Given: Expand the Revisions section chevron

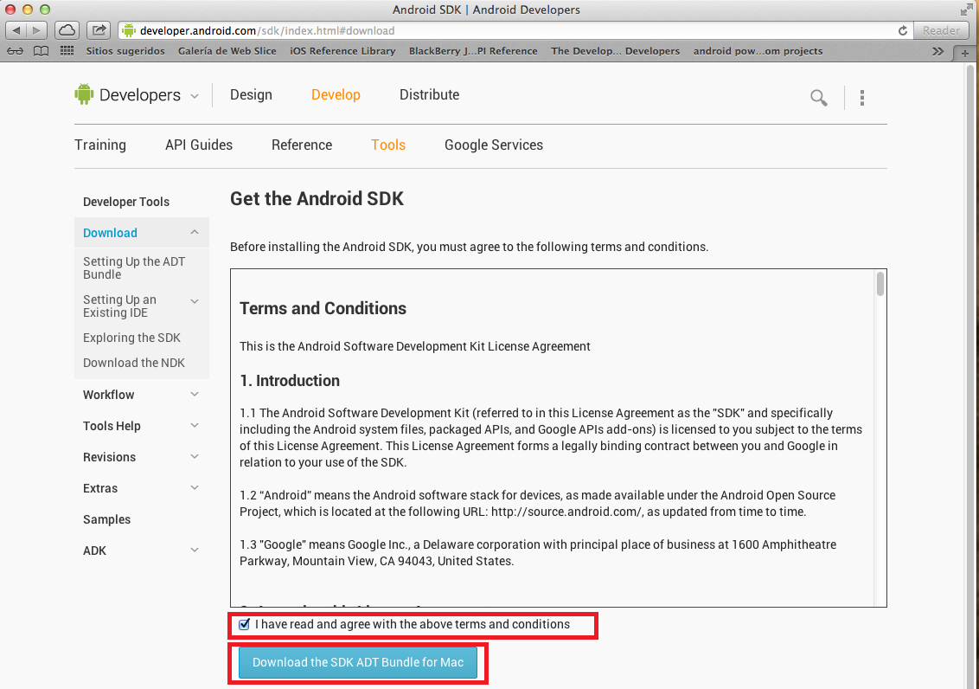Looking at the screenshot, I should pyautogui.click(x=195, y=457).
